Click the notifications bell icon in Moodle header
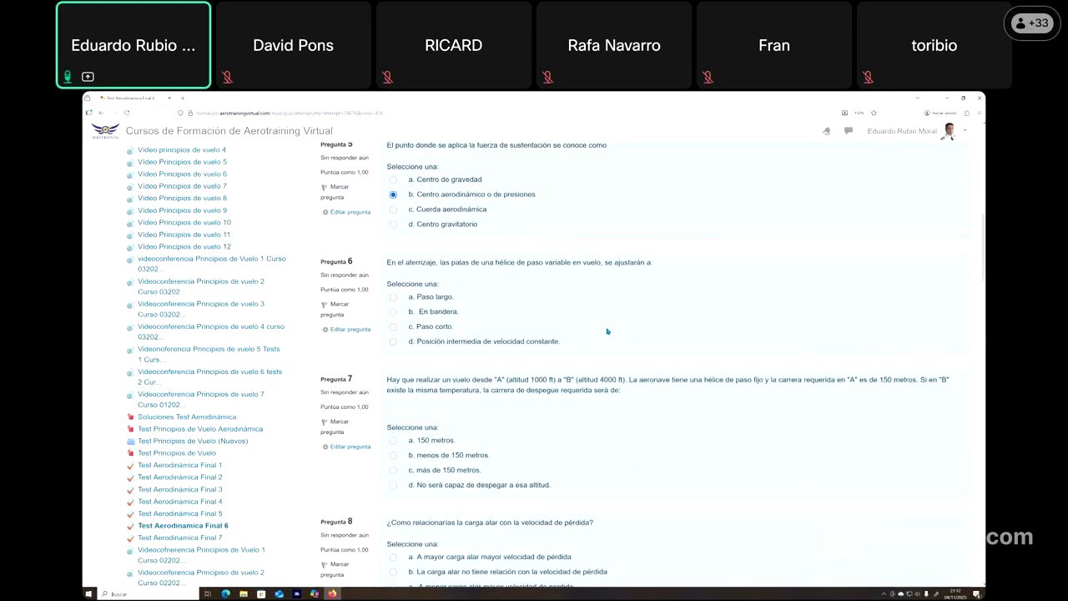Screen dimensions: 1068x601 (x=827, y=131)
